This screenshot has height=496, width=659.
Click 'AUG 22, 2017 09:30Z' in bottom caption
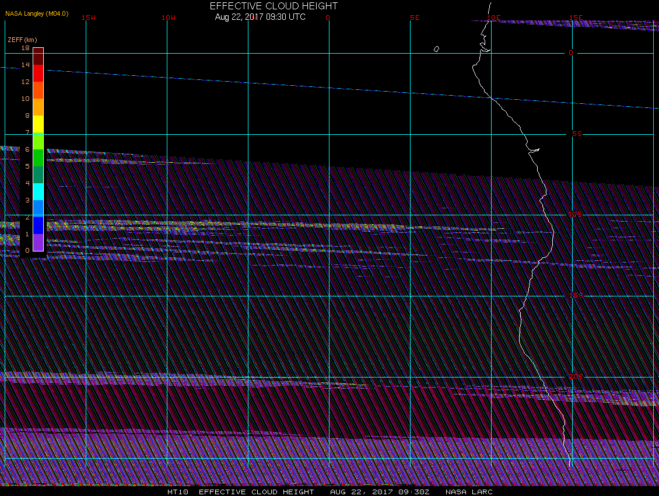pos(380,492)
